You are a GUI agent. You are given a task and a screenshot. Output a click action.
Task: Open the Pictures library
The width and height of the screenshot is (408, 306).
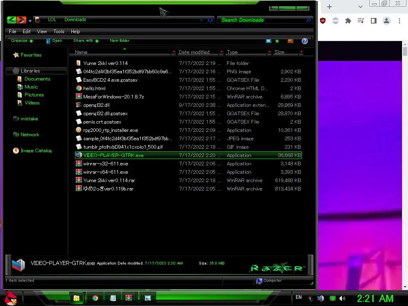coord(30,95)
